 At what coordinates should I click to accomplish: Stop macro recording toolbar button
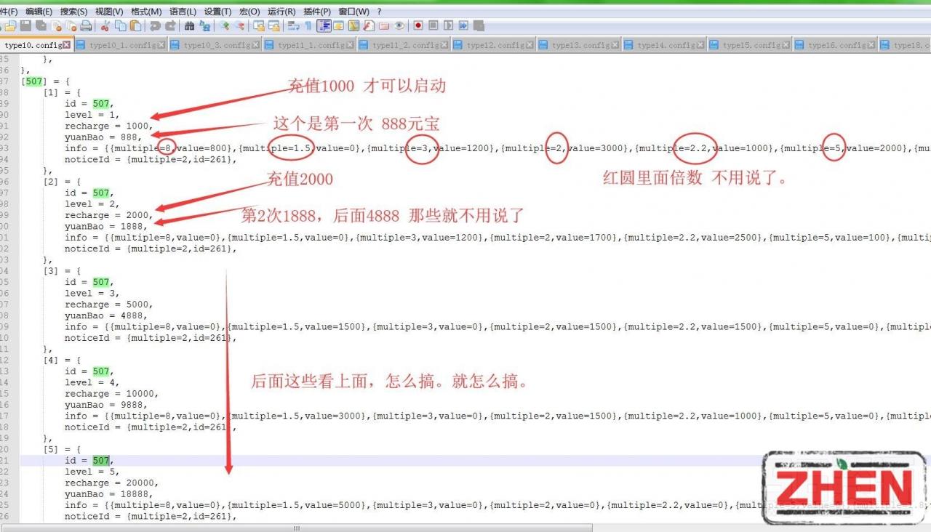(x=433, y=25)
